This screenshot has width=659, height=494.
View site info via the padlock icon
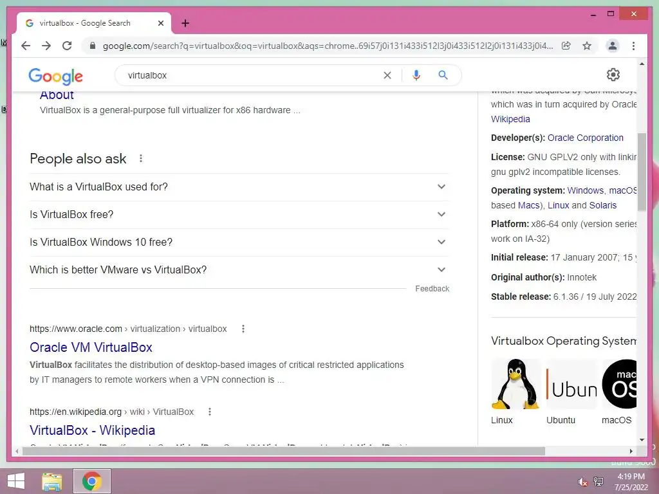coord(93,46)
